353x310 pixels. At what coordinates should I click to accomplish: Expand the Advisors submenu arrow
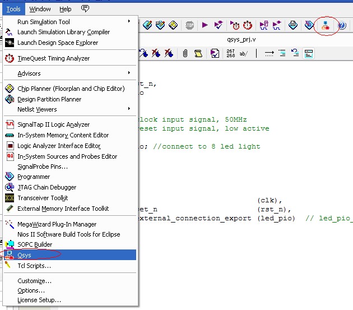point(129,73)
